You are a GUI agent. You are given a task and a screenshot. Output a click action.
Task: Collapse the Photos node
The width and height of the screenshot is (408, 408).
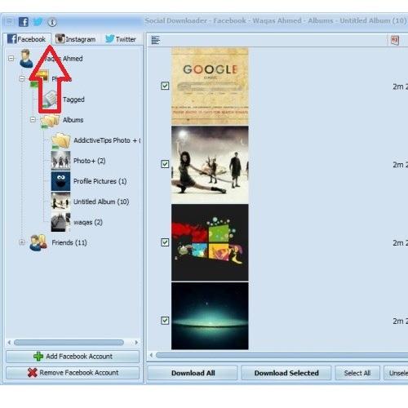click(22, 79)
